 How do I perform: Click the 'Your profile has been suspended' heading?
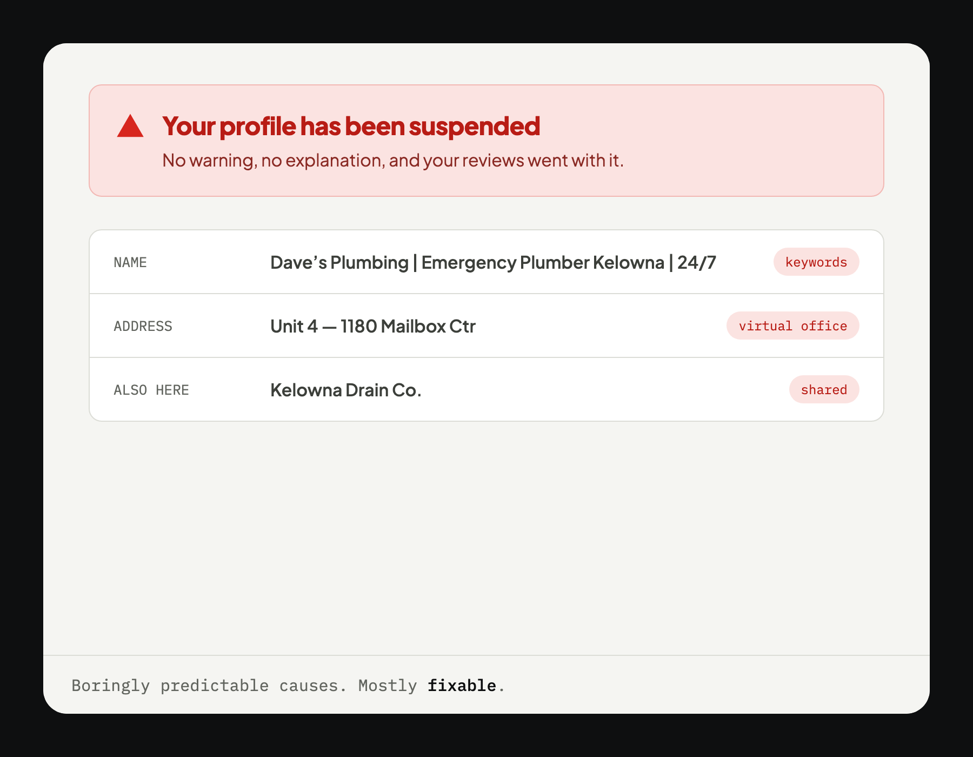(x=351, y=126)
